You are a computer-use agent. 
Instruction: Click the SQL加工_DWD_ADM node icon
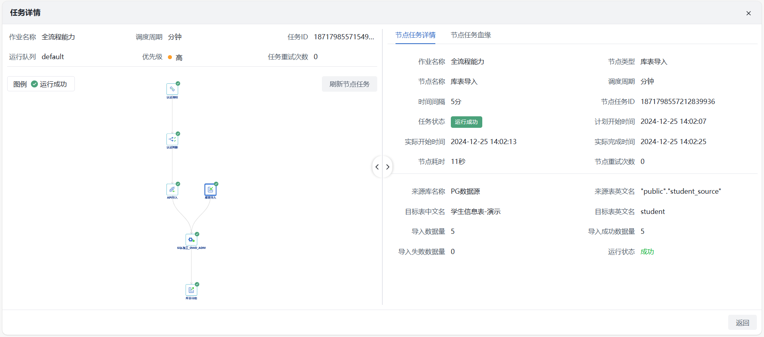coord(191,240)
